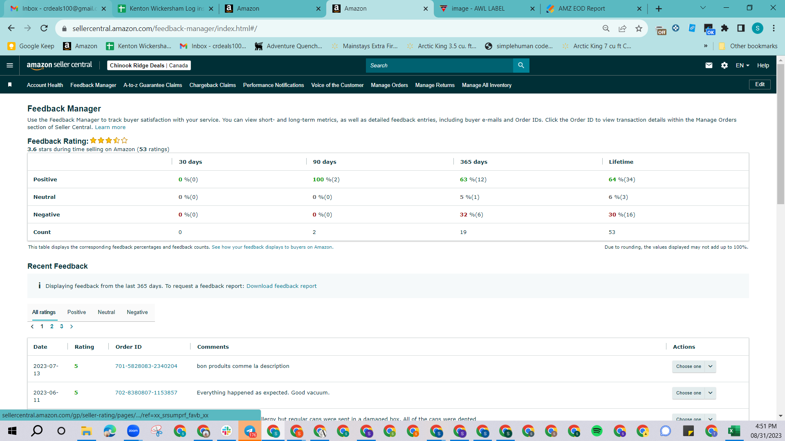Open the EN language dropdown
Screen dimensions: 785x441
pyautogui.click(x=742, y=65)
